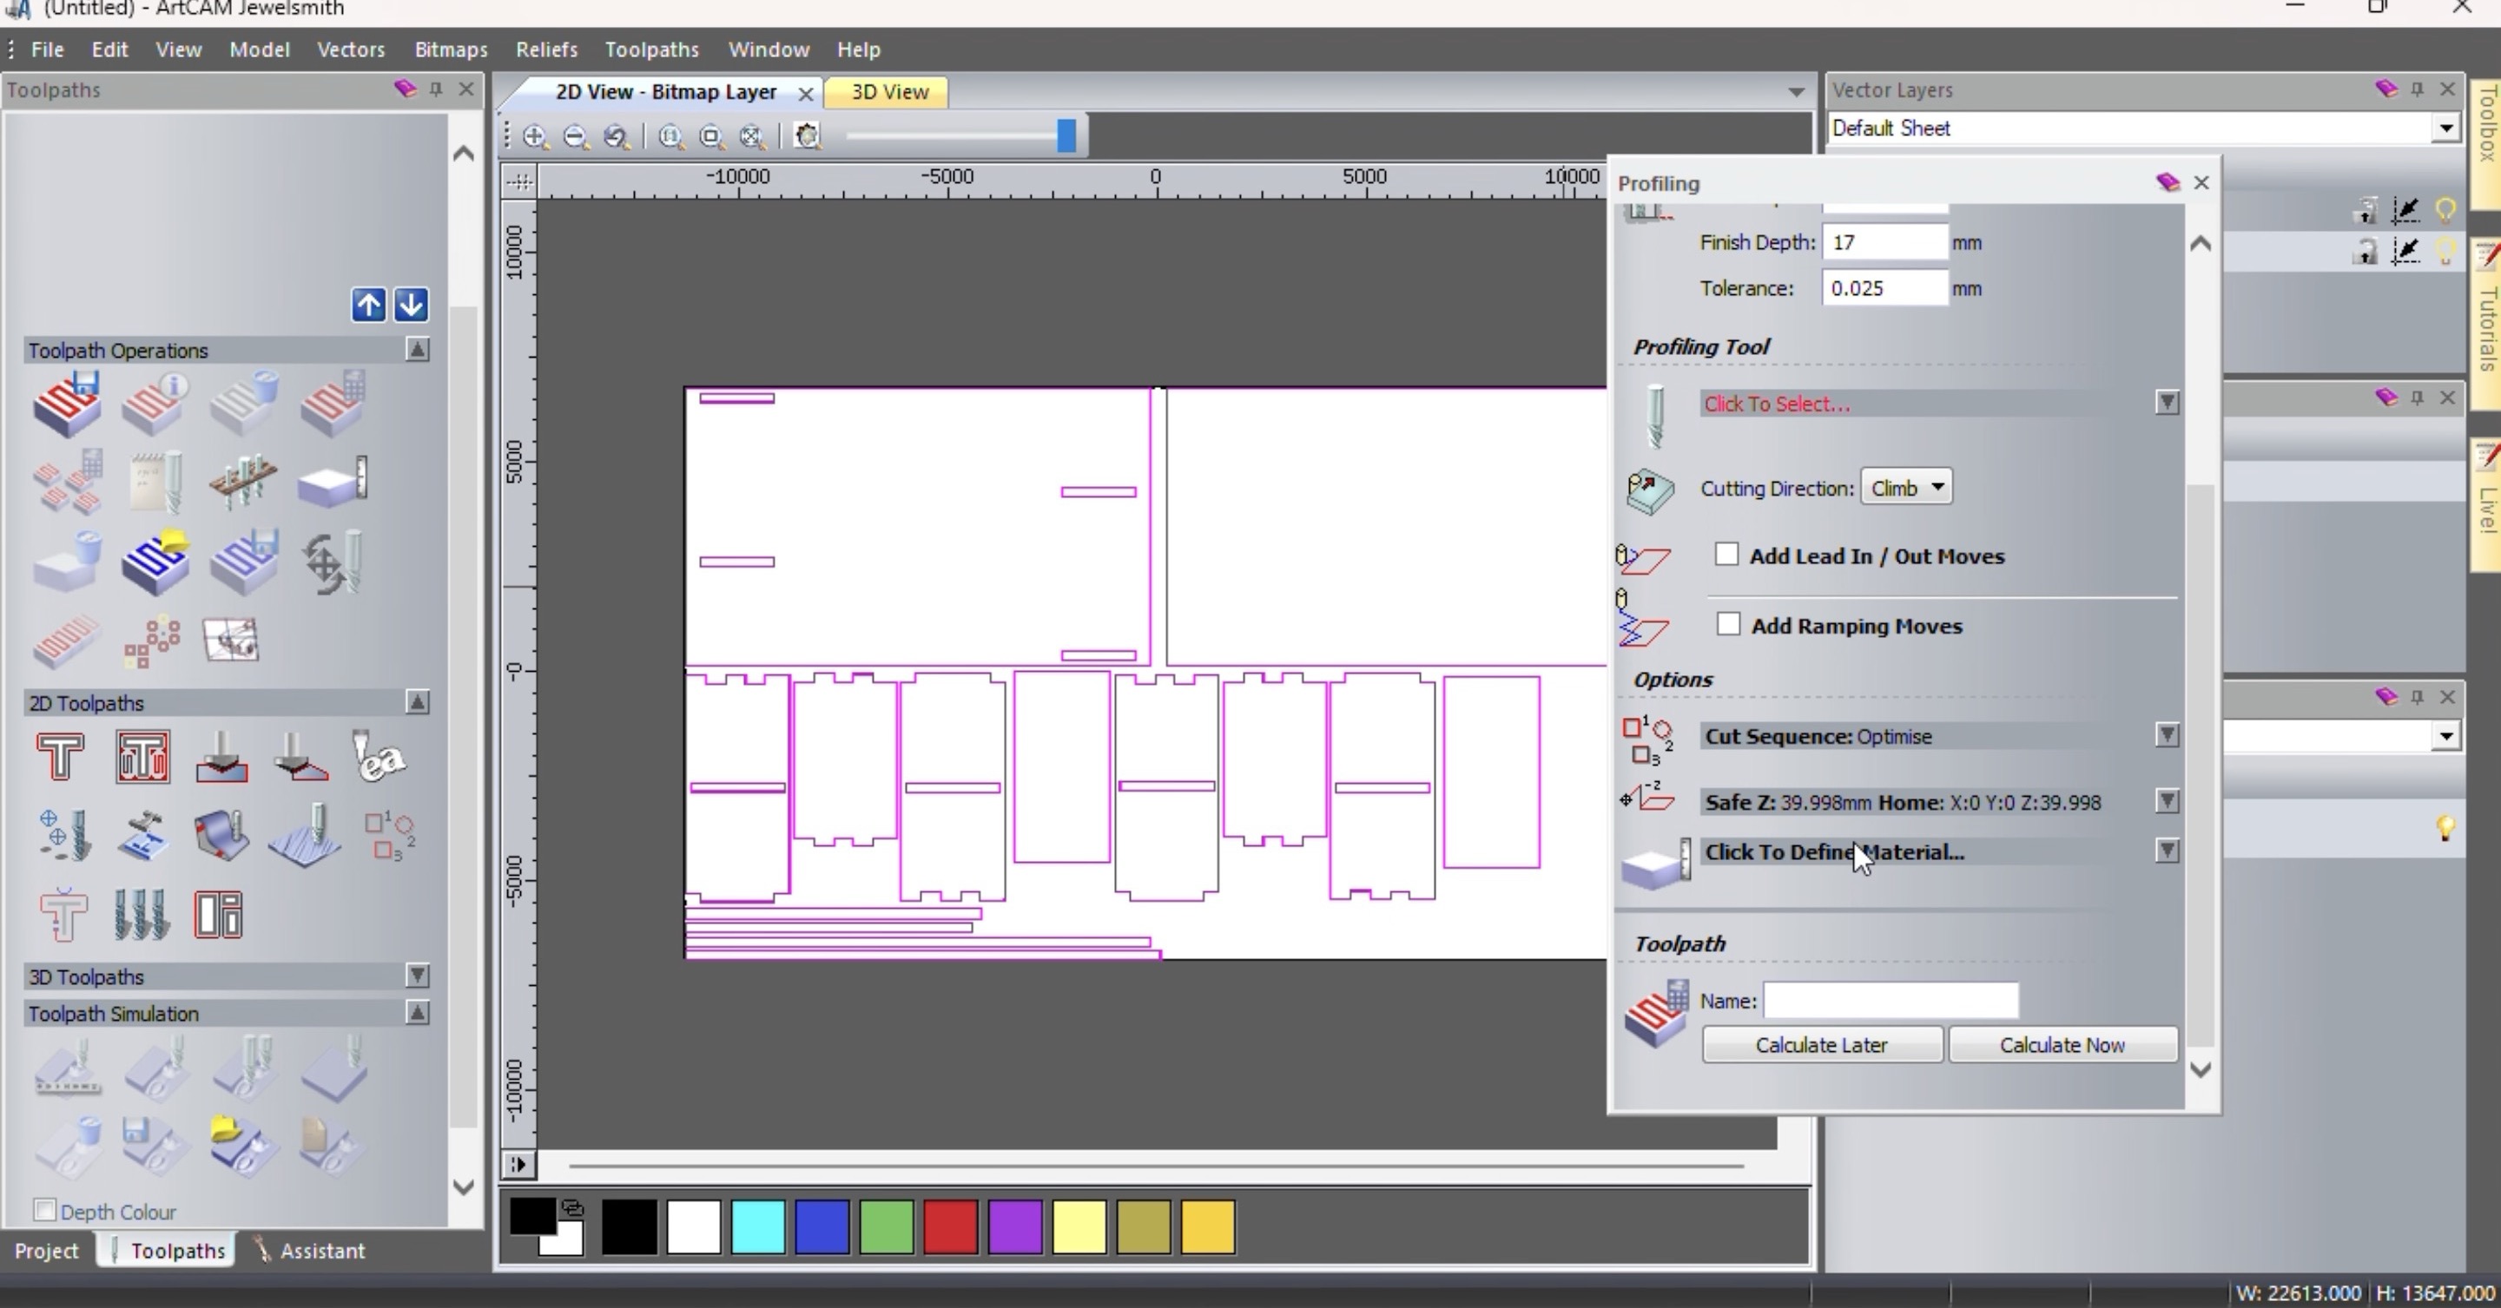This screenshot has width=2501, height=1308.
Task: Click the Save Toolpaths icon
Action: click(67, 403)
